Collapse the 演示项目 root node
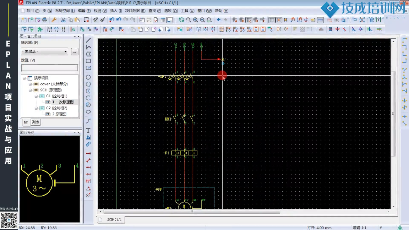This screenshot has width=409, height=230. [x=24, y=78]
